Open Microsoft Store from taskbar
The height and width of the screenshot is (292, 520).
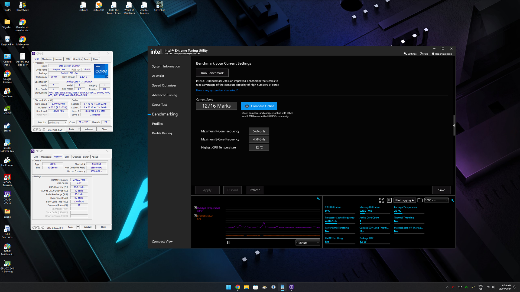(x=255, y=287)
